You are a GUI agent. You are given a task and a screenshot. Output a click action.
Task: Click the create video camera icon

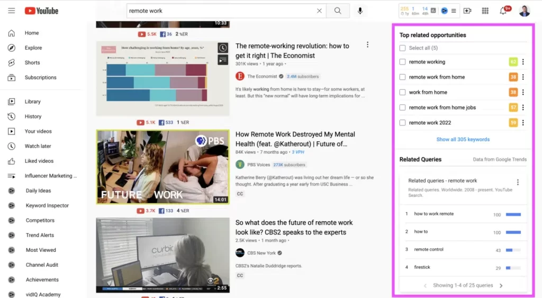[x=467, y=11]
